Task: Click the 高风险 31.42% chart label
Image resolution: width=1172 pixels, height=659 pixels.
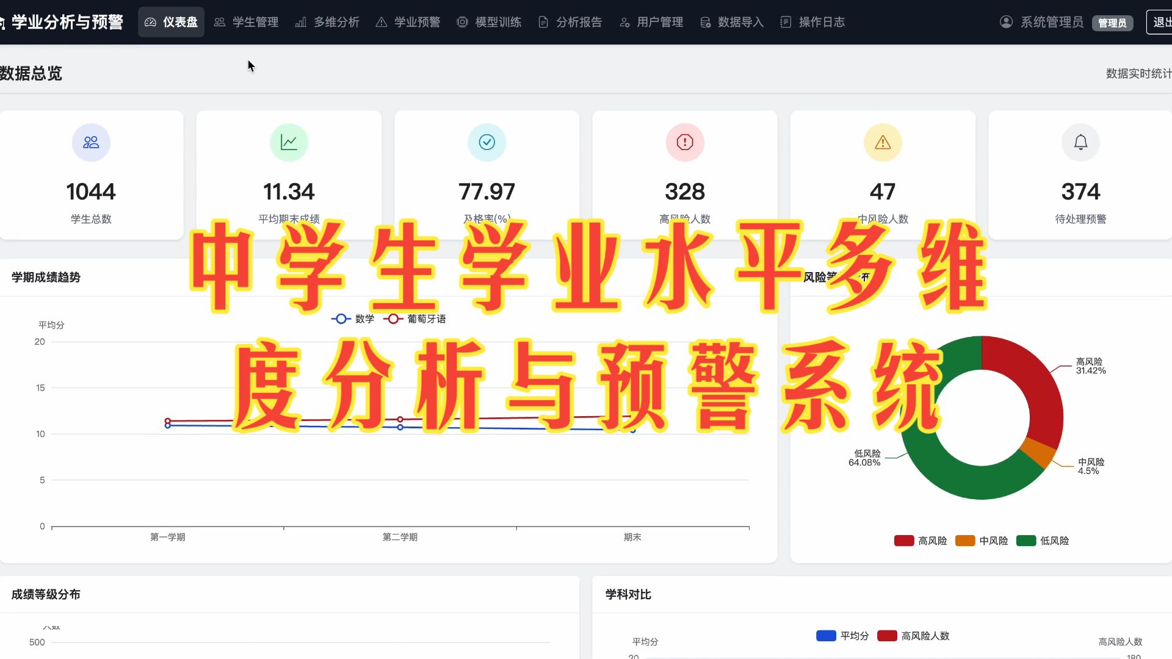Action: [x=1091, y=366]
